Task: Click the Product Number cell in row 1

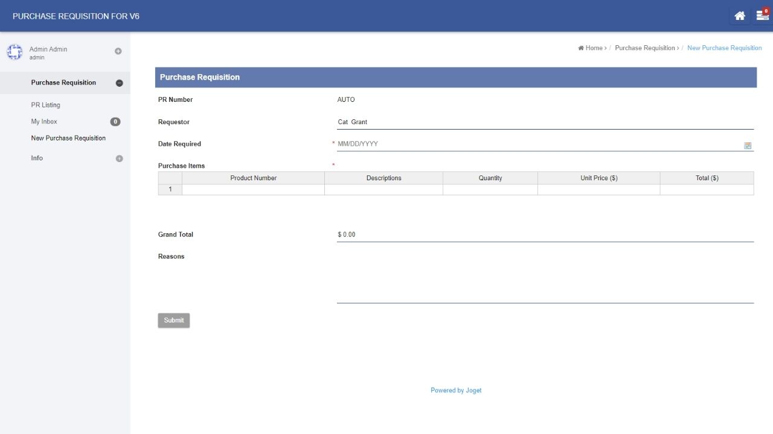Action: coord(253,190)
